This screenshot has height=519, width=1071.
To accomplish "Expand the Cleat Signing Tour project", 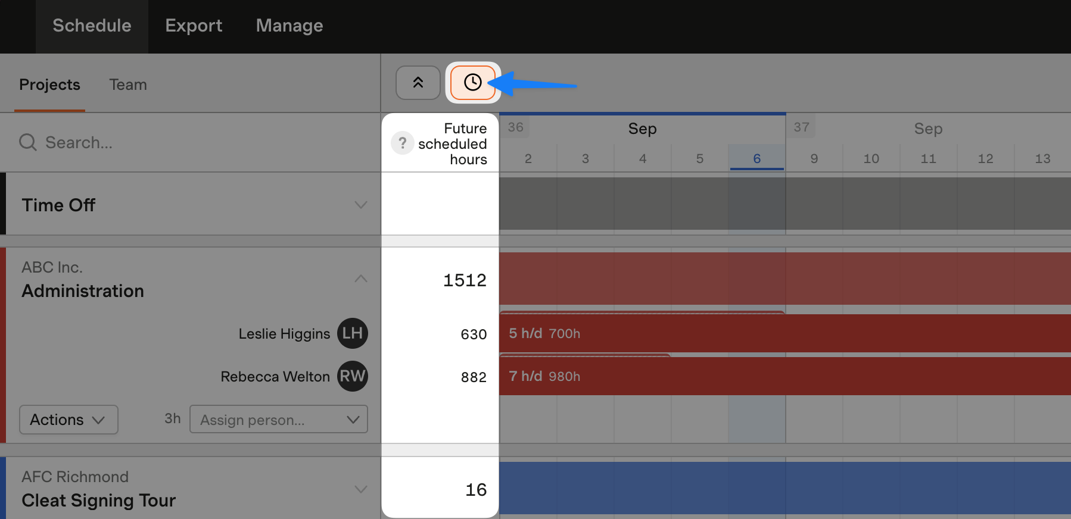I will (361, 489).
